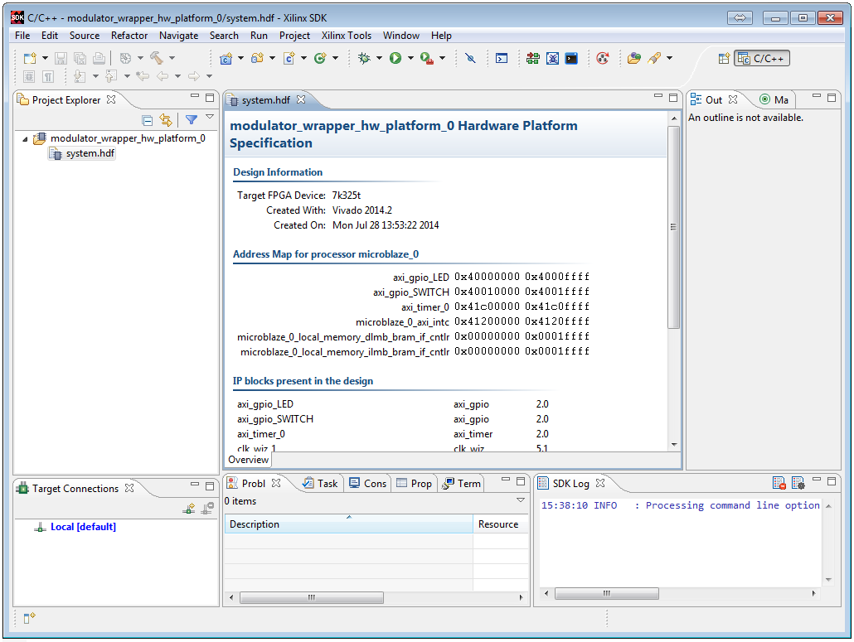Click the Problems horizontal scrollbar thumb
854x642 pixels.
312,597
